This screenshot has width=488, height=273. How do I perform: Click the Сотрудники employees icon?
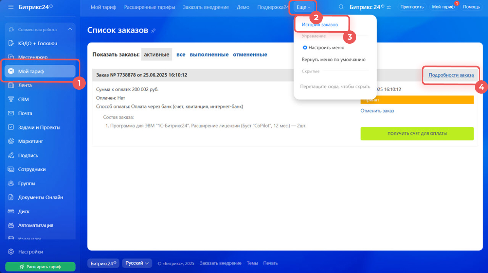click(x=11, y=169)
